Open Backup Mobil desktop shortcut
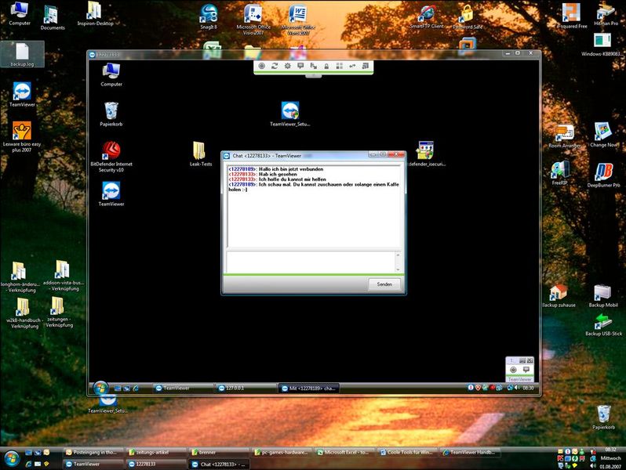 (x=602, y=295)
